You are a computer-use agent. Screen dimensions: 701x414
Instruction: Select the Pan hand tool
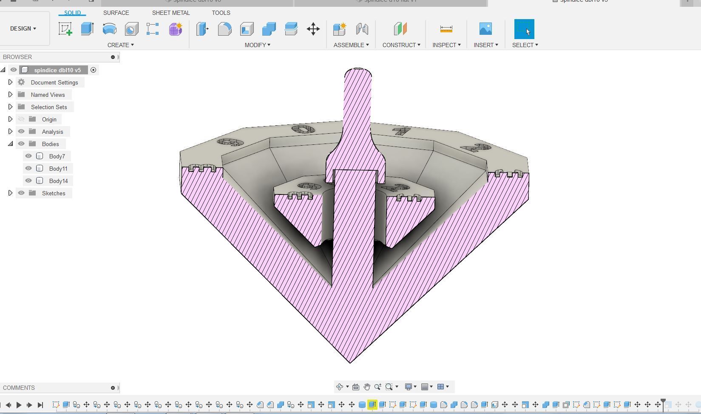click(x=367, y=387)
